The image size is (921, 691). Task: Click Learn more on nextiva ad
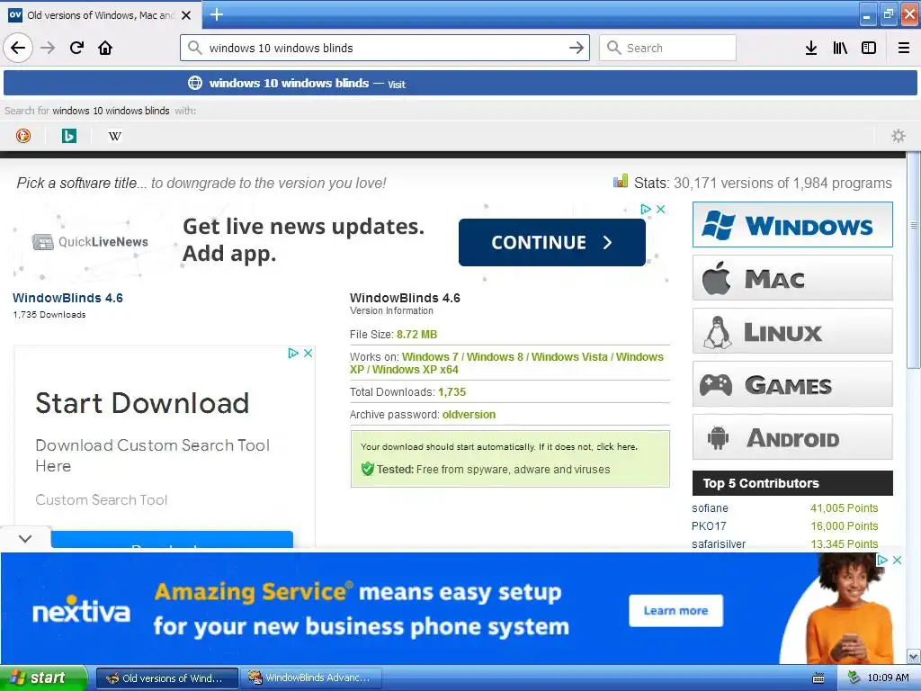tap(675, 611)
